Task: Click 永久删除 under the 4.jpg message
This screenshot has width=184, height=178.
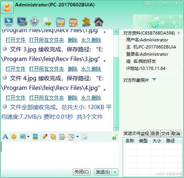Action: (x=91, y=98)
